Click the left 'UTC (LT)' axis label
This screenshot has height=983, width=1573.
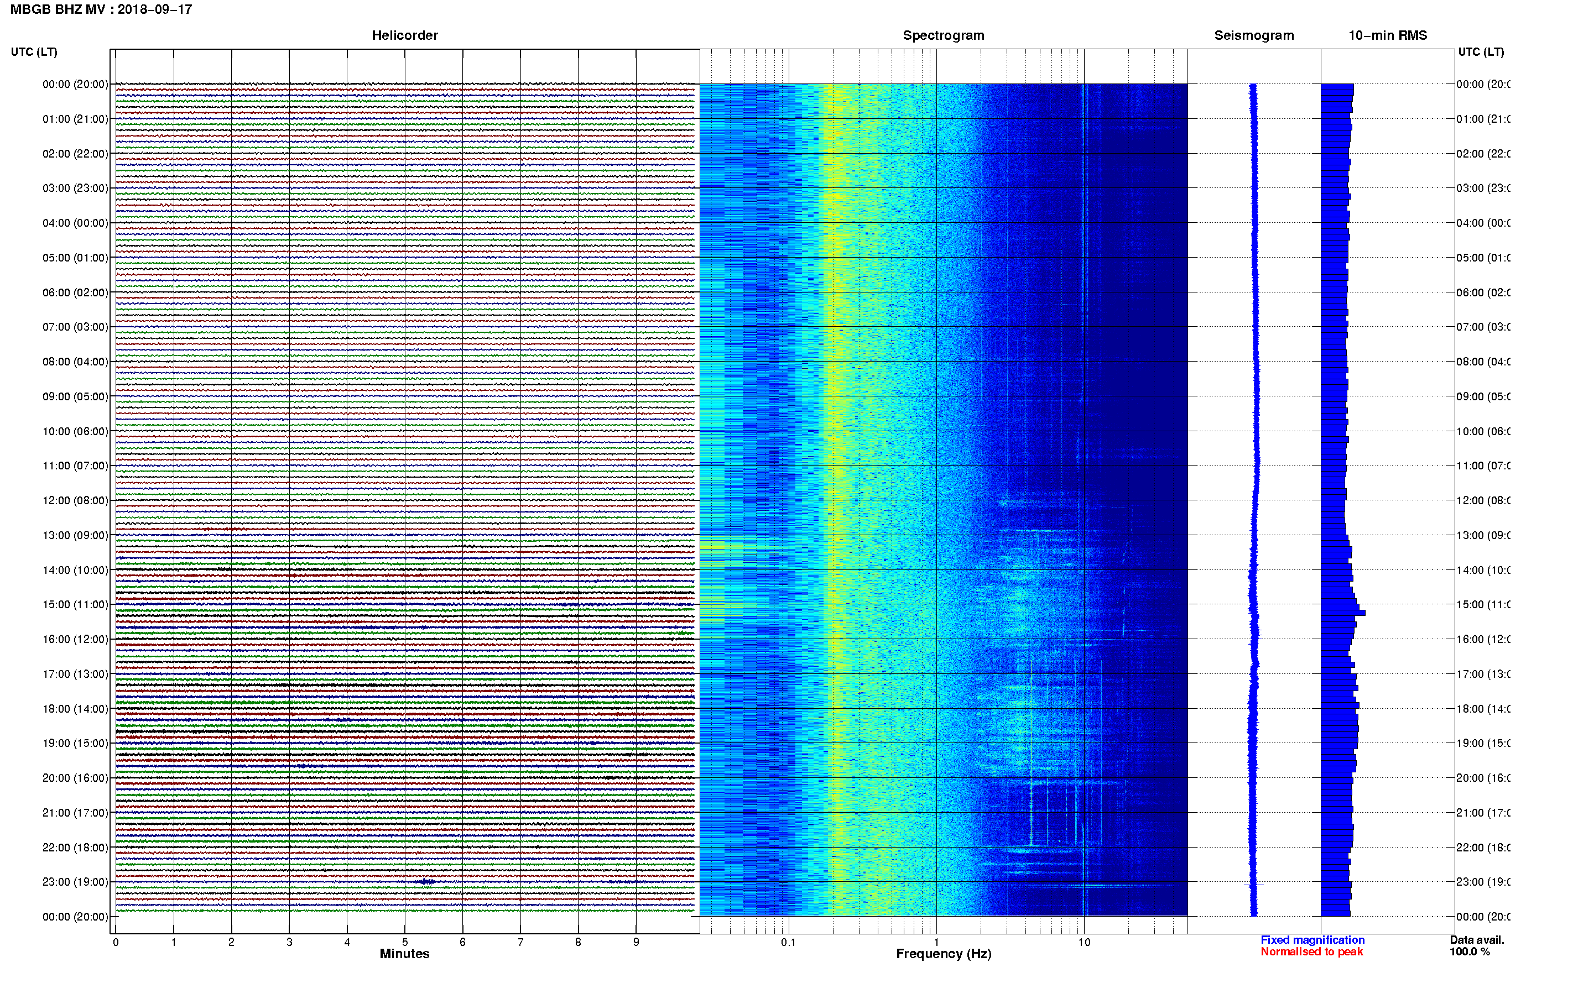[x=34, y=52]
